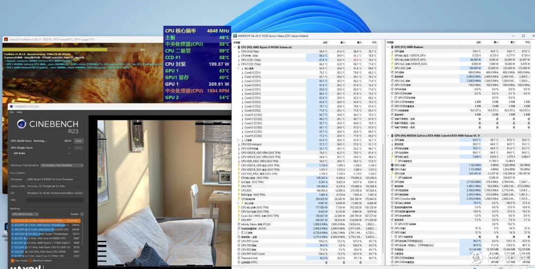Click the lightning icon beside CPU TDC row
Viewport: 535px width, 269px height.
[238, 186]
